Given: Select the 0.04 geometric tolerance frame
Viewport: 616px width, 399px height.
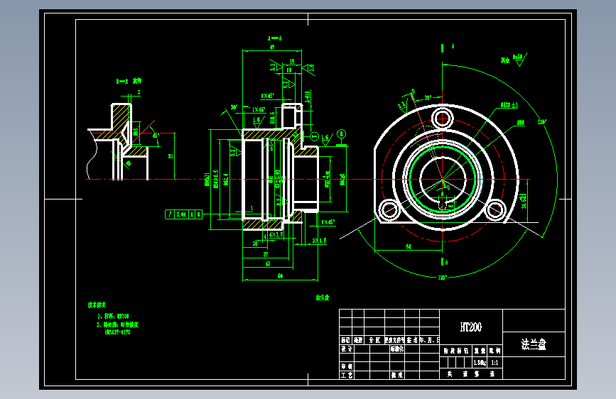Looking at the screenshot, I should [184, 214].
